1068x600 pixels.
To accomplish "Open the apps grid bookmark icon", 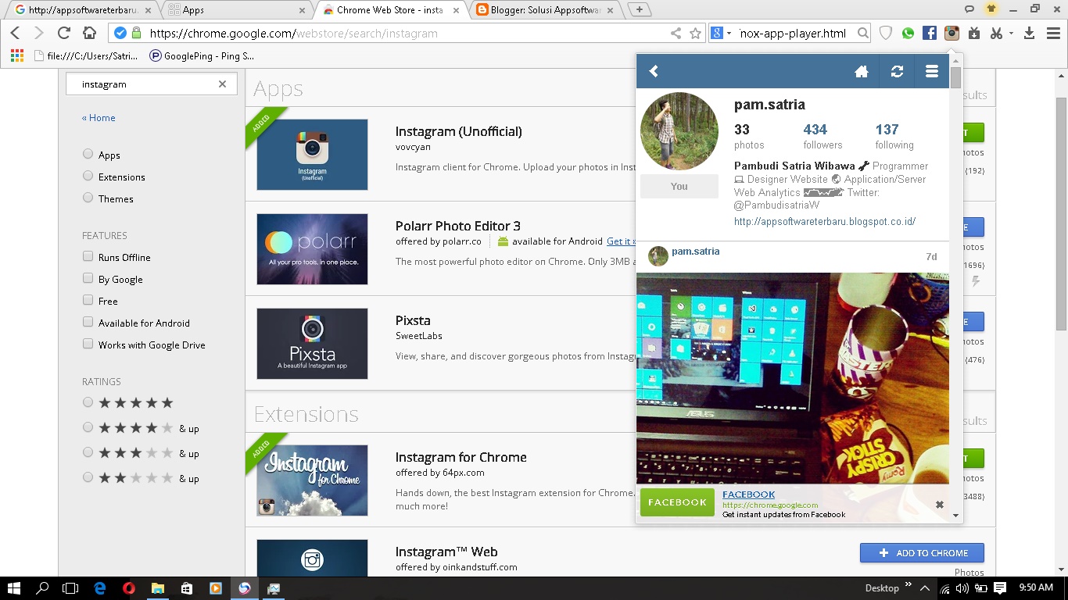I will 16,55.
